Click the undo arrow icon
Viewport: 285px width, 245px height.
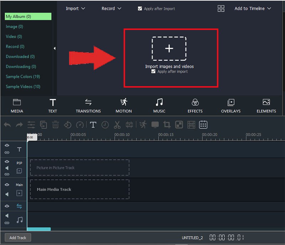click(7, 125)
